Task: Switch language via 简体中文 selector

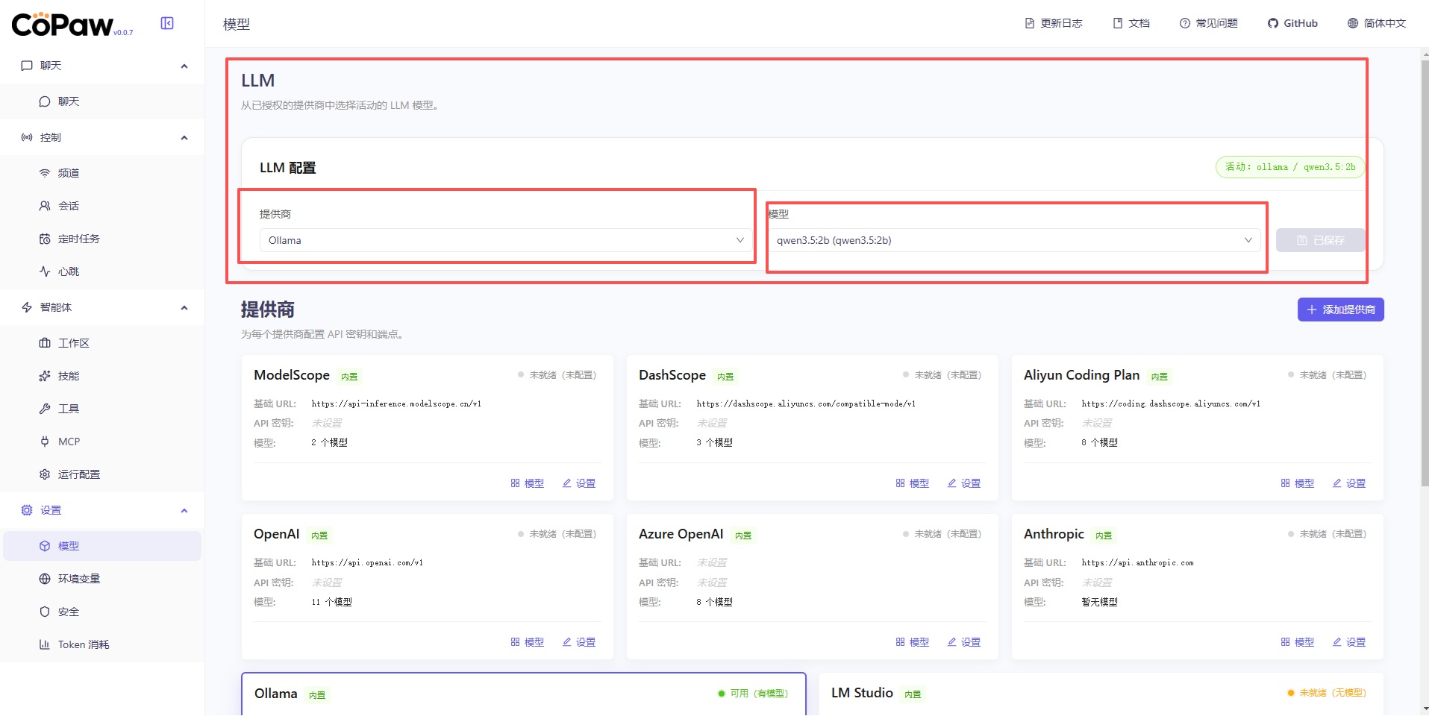Action: click(x=1377, y=23)
